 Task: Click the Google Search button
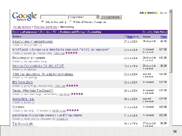(111, 17)
